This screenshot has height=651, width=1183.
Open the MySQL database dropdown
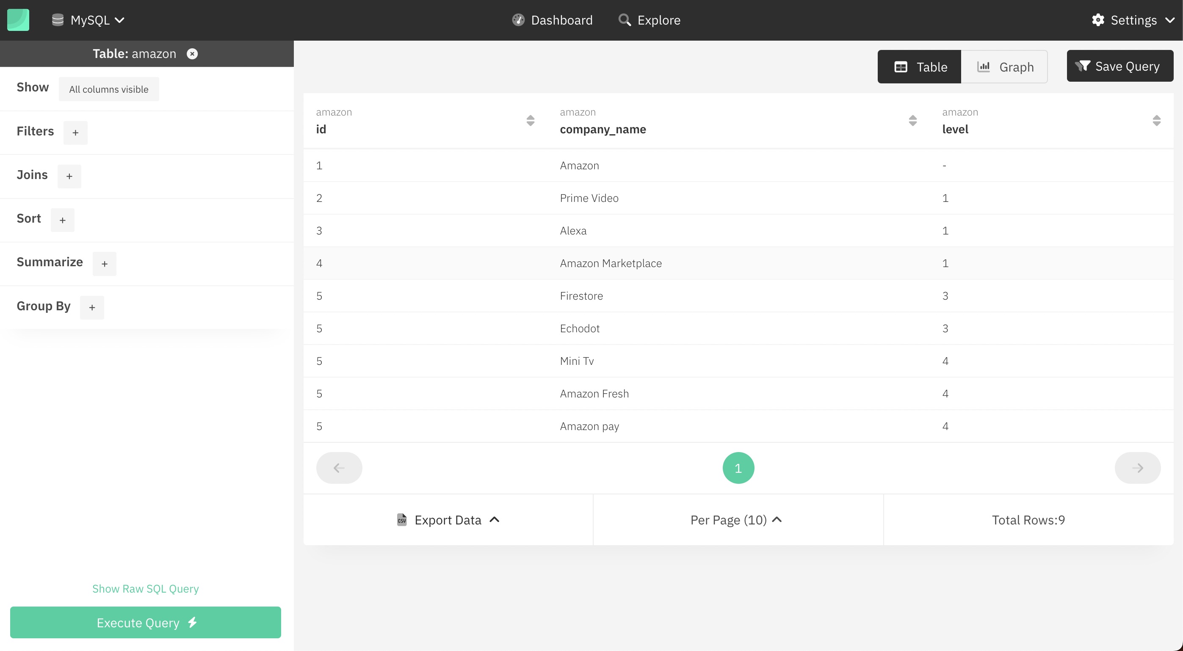tap(88, 20)
